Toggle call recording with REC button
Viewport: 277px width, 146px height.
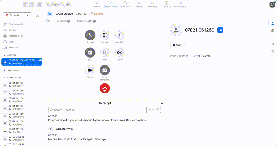[x=90, y=53]
